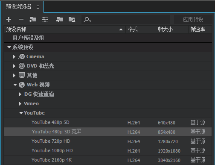Select preset YouTube 480p SD

pos(50,122)
